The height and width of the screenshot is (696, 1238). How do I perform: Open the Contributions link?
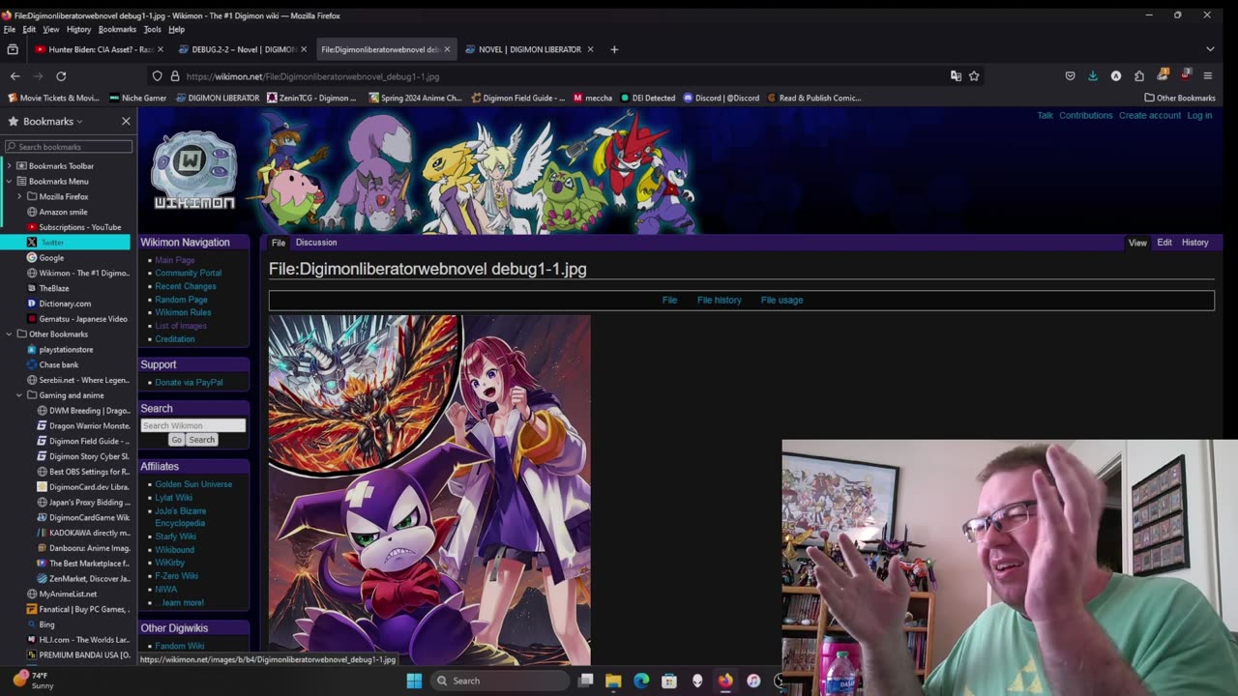(x=1085, y=115)
